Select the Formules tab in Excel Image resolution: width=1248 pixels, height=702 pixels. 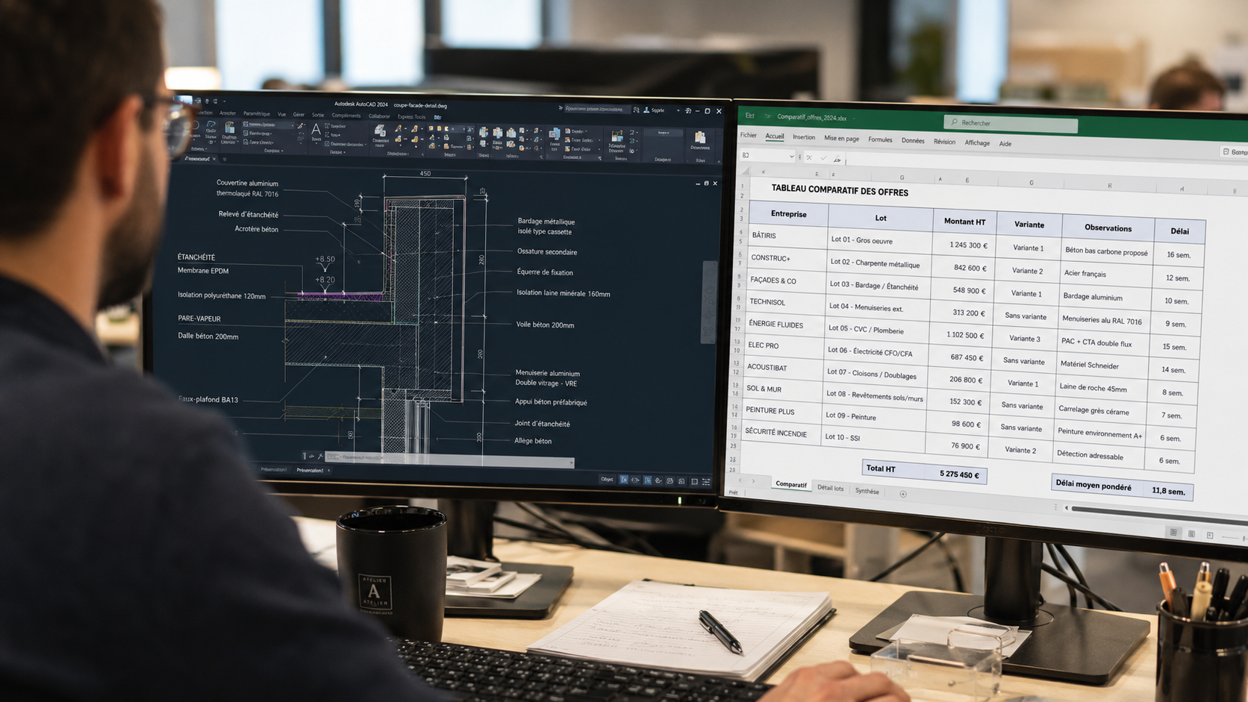pyautogui.click(x=880, y=140)
